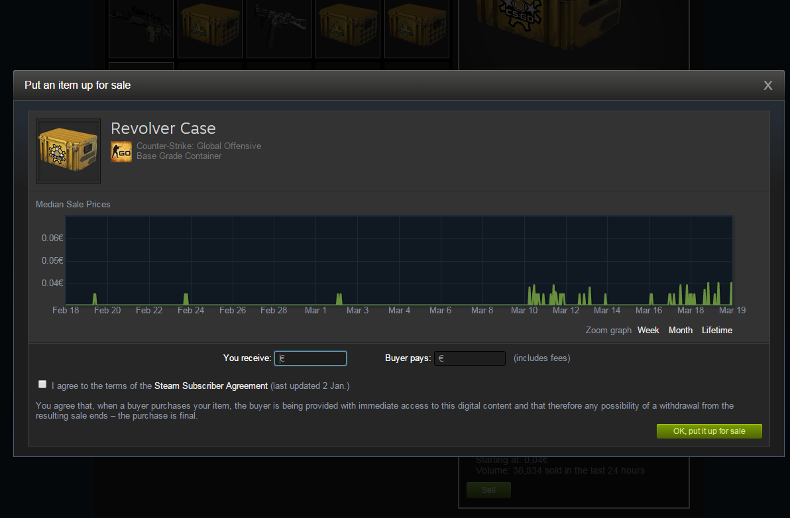Click the Mar 19 price spike on the graph

point(731,293)
